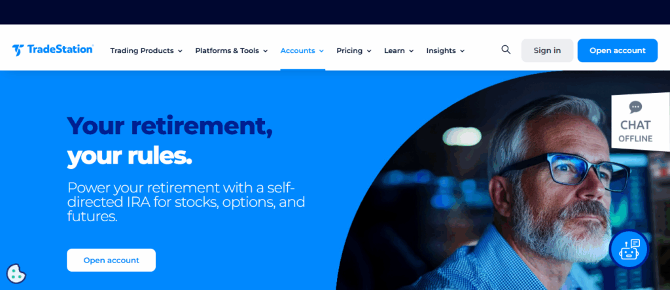Viewport: 670px width, 290px height.
Task: Click the TradeStation logo icon
Action: point(18,50)
